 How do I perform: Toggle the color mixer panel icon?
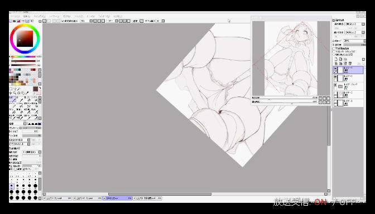click(x=23, y=21)
